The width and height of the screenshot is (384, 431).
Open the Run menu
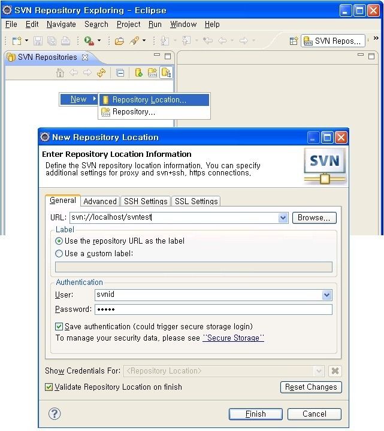pos(155,25)
